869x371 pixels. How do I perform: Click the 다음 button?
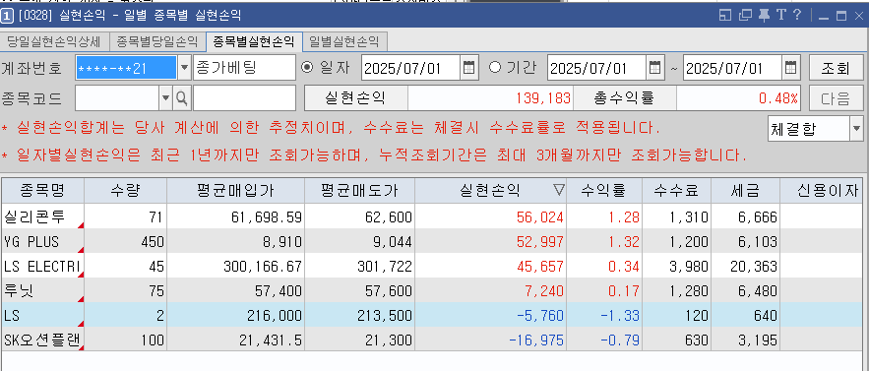point(837,98)
